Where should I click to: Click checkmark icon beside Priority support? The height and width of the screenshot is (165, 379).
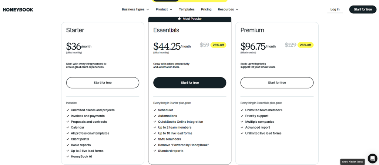point(242,116)
